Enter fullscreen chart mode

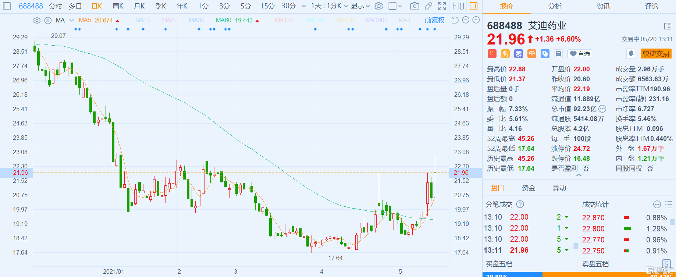click(442, 6)
